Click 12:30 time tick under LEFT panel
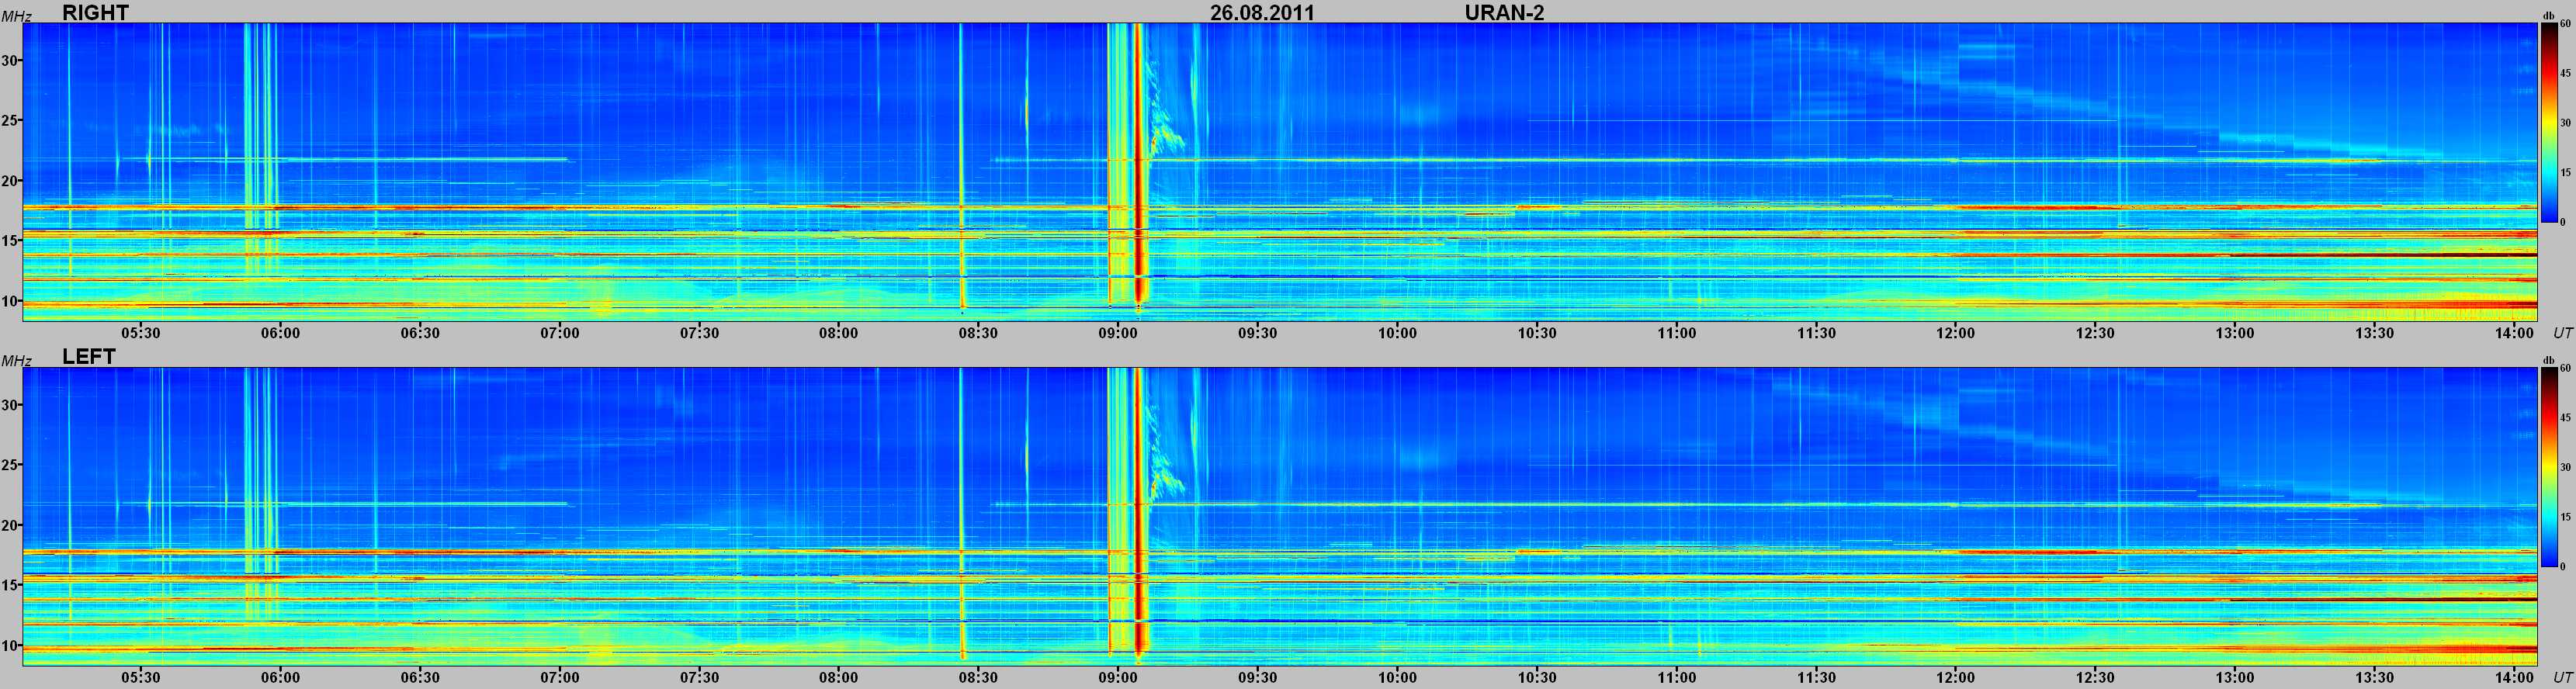This screenshot has height=689, width=2576. [2095, 678]
